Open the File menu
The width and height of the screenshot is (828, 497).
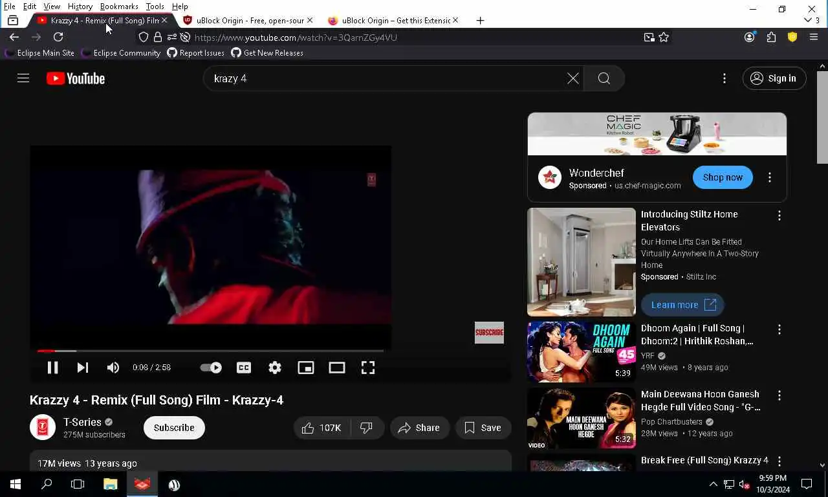(x=10, y=6)
